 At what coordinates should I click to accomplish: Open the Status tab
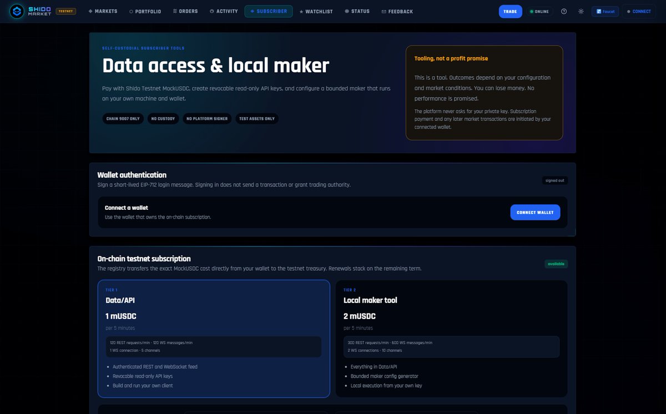click(x=357, y=11)
